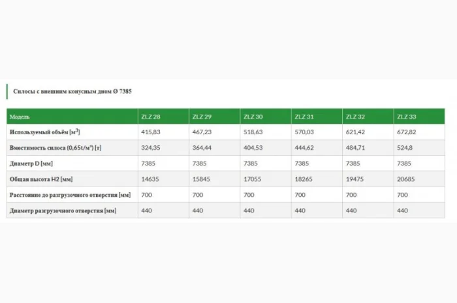
Task: Select 'Расстояние до разгрузочного отверстия' row label
Action: tap(70, 195)
